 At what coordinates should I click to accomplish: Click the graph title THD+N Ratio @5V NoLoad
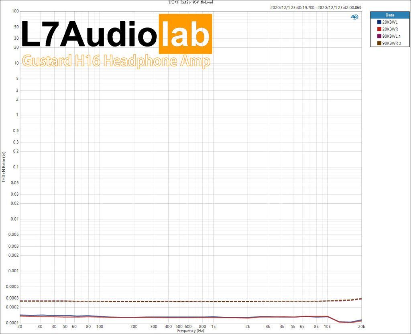point(191,2)
